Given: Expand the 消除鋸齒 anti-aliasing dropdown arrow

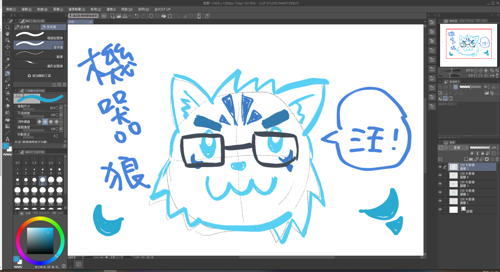Looking at the screenshot, I should 61,121.
